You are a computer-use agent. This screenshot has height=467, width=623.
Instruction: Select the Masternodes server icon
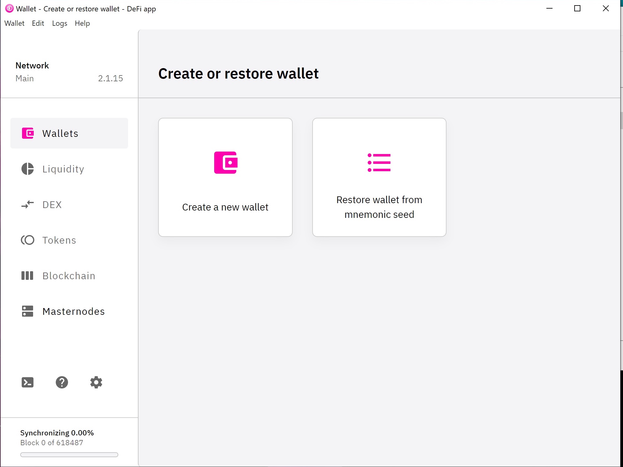(x=28, y=311)
